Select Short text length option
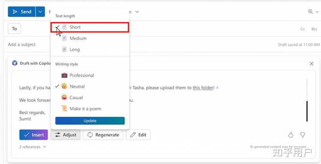Image resolution: width=321 pixels, height=164 pixels. click(x=90, y=27)
